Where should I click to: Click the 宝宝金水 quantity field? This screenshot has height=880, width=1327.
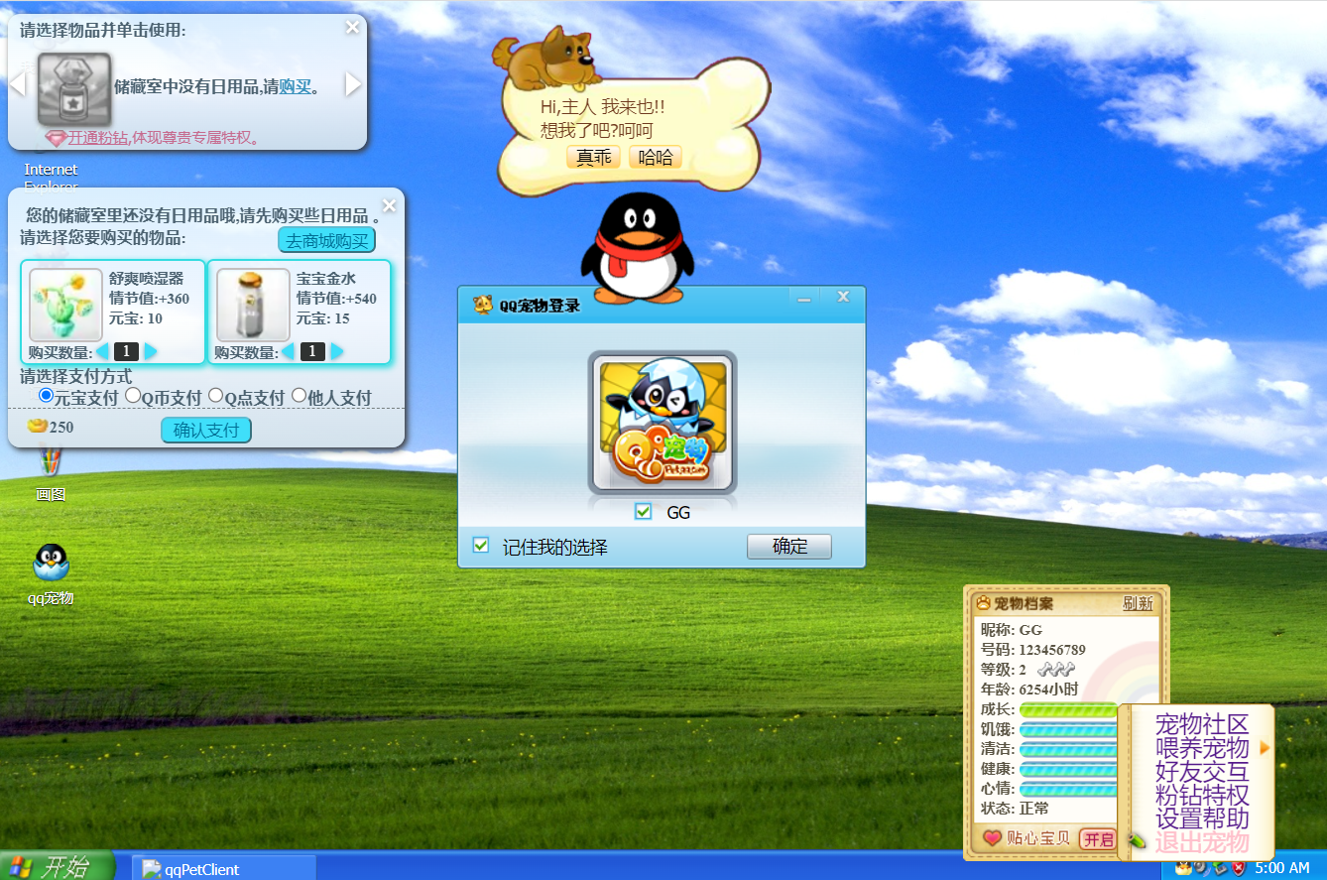pyautogui.click(x=312, y=351)
